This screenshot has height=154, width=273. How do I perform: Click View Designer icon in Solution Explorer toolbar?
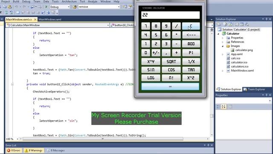242,24
